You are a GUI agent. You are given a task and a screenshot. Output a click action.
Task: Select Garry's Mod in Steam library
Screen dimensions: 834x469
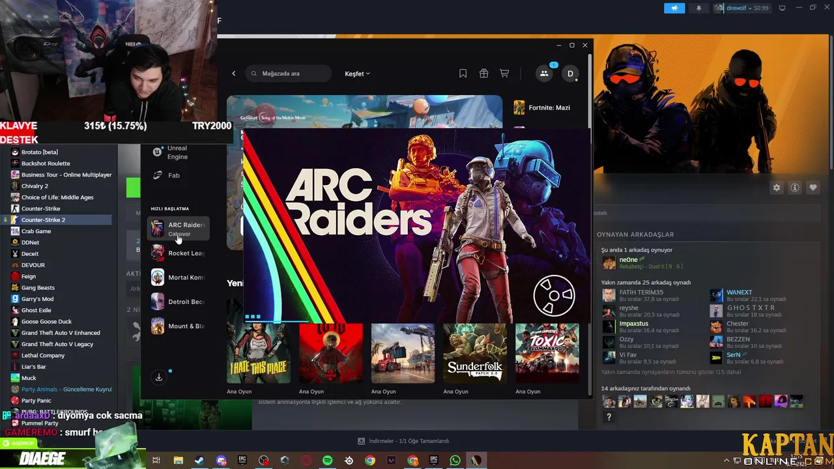[x=37, y=299]
